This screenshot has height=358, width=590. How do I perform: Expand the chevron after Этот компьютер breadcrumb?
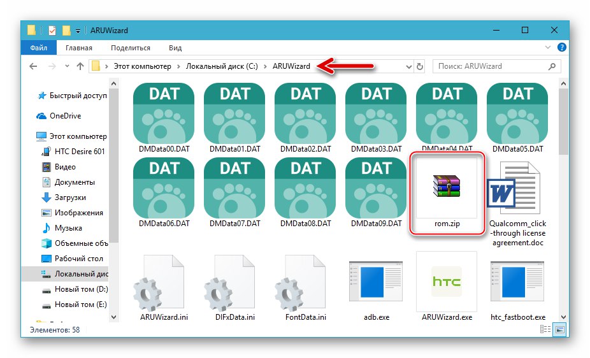(178, 66)
